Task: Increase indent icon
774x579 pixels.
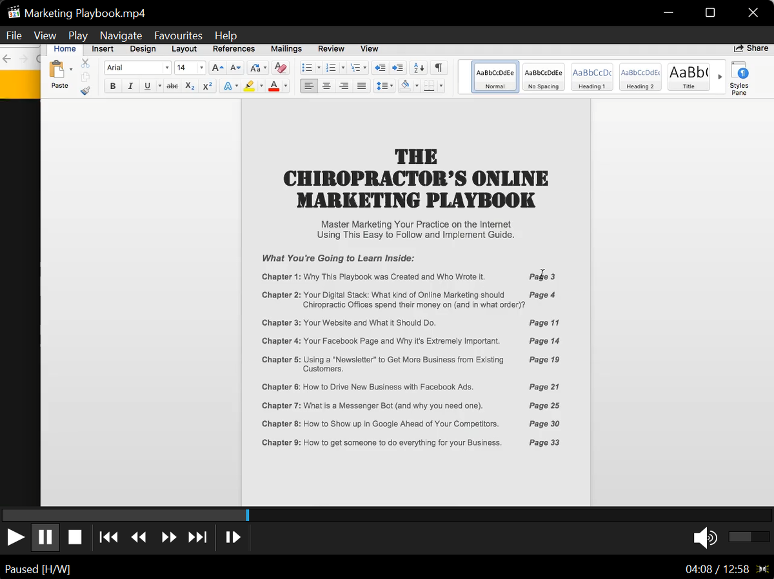Action: pos(398,68)
